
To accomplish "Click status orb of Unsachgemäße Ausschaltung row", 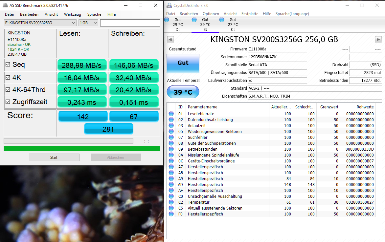I will [171, 196].
